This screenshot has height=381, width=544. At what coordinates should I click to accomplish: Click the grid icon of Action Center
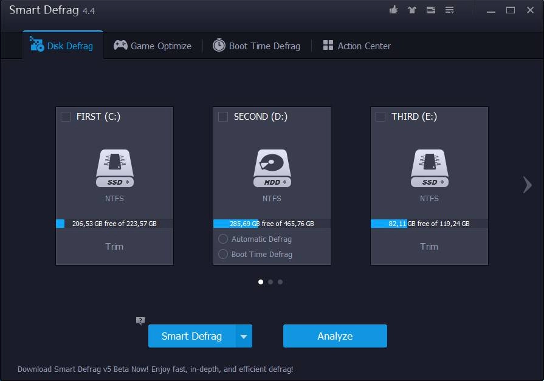328,45
